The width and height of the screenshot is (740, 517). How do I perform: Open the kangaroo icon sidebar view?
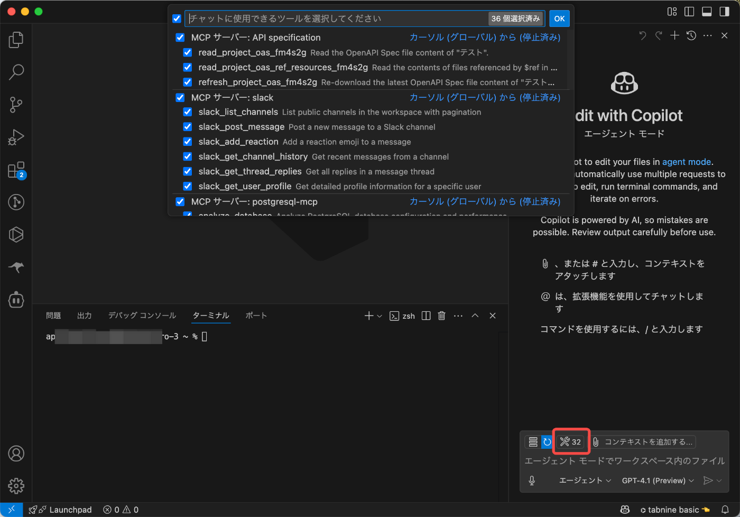coord(16,267)
